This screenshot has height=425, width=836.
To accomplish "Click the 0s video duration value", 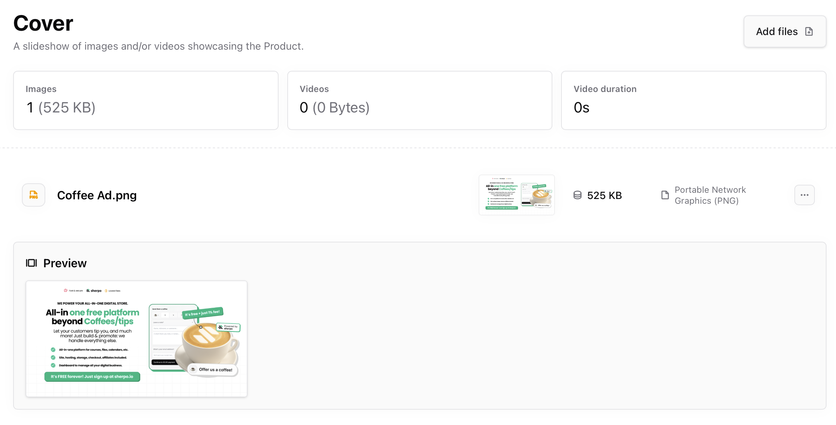I will pos(581,108).
